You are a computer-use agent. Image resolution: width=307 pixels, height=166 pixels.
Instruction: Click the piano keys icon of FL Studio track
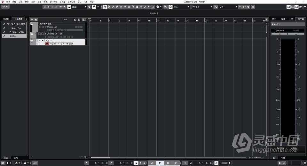pyautogui.click(x=32, y=34)
